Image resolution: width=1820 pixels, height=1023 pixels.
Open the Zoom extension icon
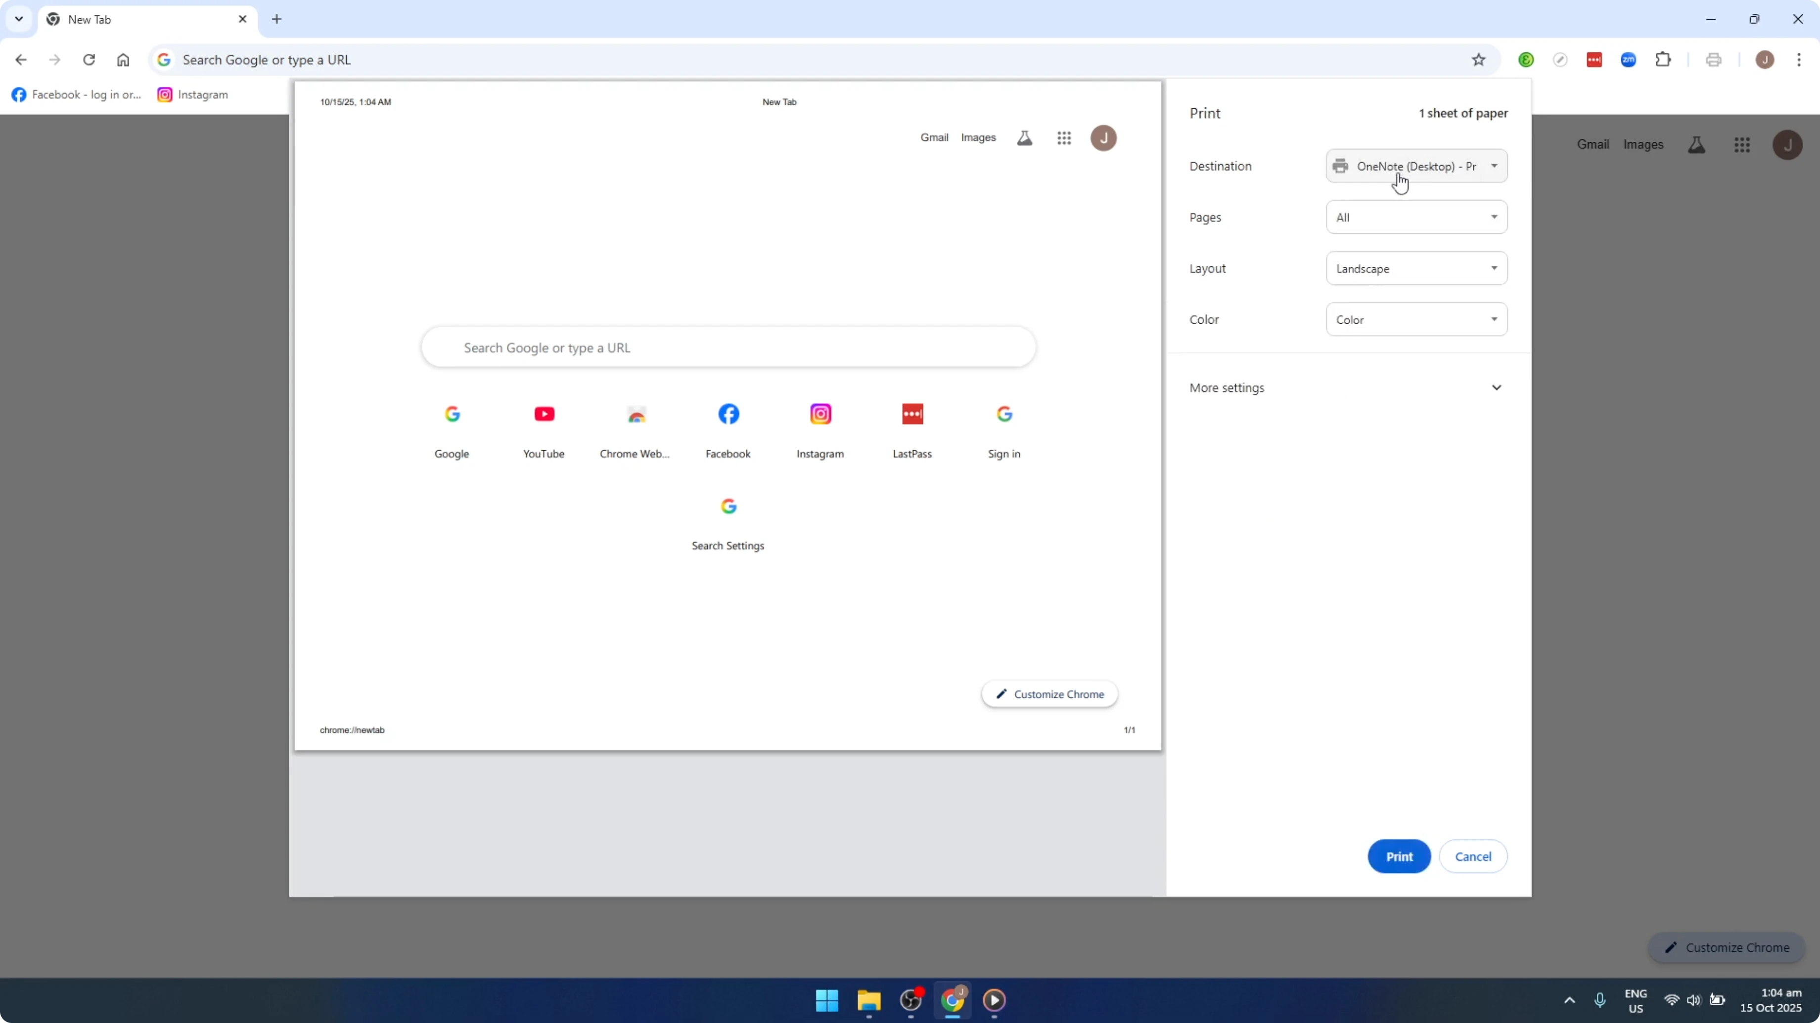(x=1629, y=60)
